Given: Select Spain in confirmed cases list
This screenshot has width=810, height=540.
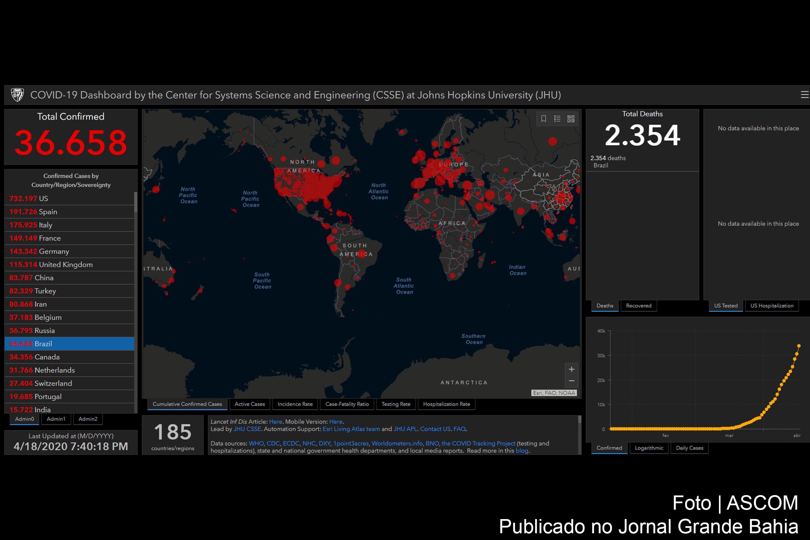Looking at the screenshot, I should [x=69, y=212].
